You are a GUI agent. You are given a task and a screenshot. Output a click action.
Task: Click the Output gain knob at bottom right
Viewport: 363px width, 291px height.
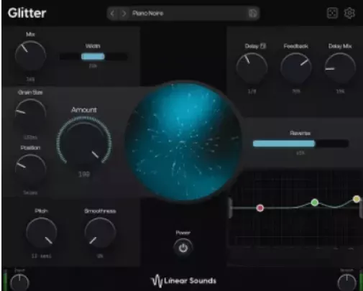click(346, 282)
